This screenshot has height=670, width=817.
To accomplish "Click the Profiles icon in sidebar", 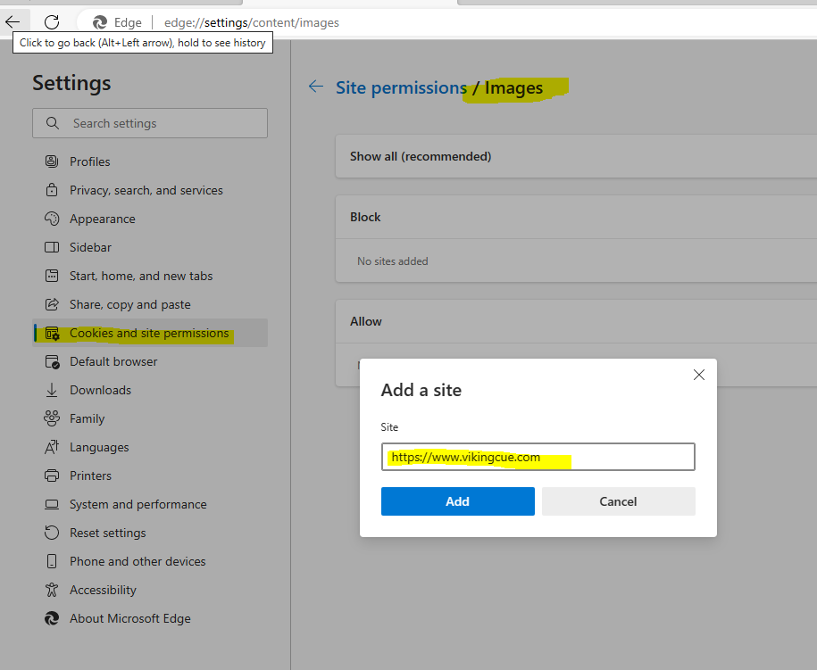I will [52, 161].
